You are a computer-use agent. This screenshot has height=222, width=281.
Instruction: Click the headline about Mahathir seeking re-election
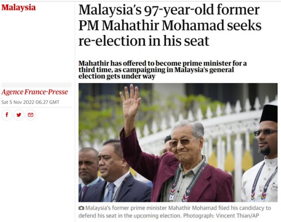[x=169, y=25]
